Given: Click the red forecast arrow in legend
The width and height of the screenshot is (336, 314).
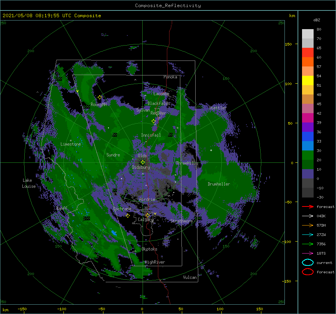Looking at the screenshot, I should tap(308, 206).
